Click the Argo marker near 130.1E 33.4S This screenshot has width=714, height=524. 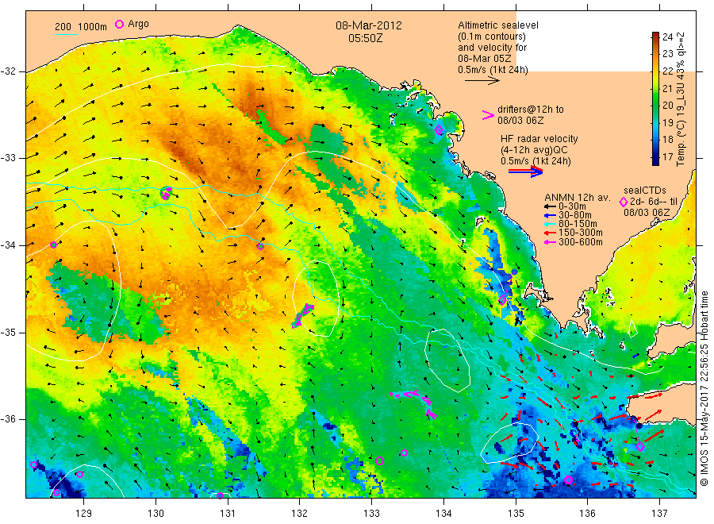click(x=166, y=194)
